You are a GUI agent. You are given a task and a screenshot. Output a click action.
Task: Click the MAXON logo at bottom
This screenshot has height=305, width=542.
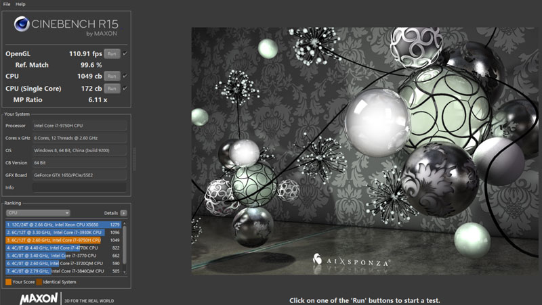39,298
